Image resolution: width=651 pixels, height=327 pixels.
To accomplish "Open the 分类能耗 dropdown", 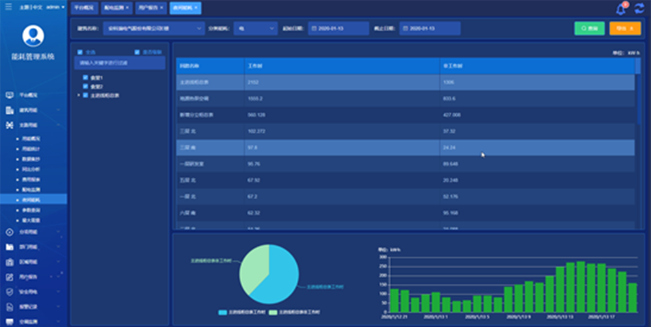I will (x=256, y=29).
